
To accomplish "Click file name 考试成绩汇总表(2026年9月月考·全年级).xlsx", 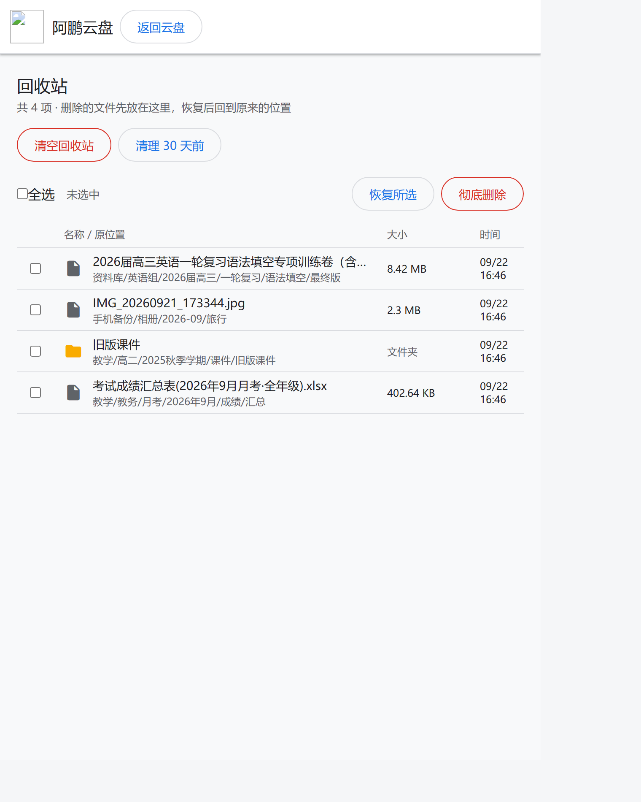I will click(x=210, y=386).
